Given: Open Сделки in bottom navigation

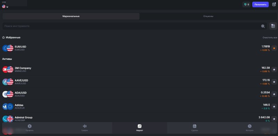Looking at the screenshot, I should pos(195,128).
